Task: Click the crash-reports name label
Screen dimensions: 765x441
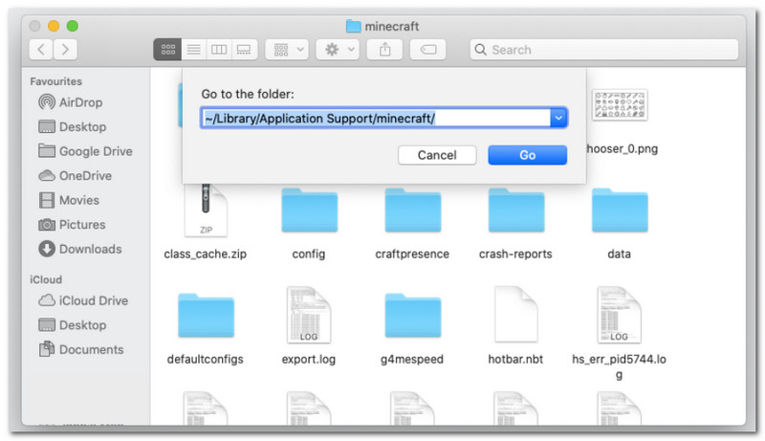Action: click(x=515, y=254)
